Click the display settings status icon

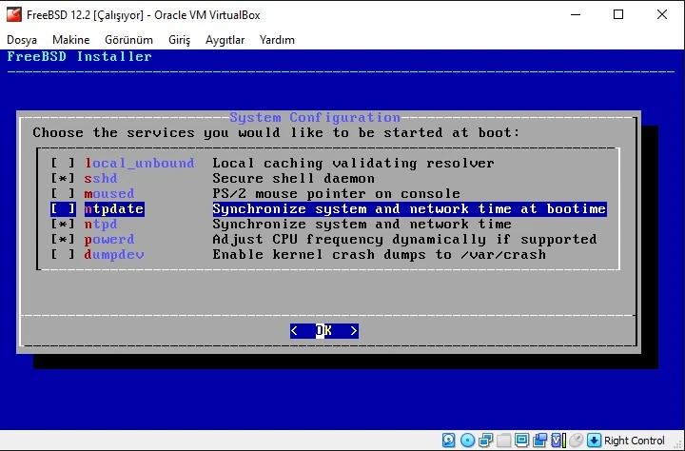tap(521, 441)
